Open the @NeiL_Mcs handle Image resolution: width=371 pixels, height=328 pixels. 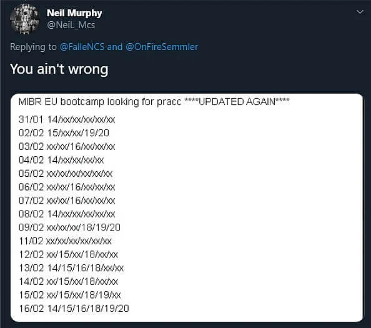tap(71, 25)
